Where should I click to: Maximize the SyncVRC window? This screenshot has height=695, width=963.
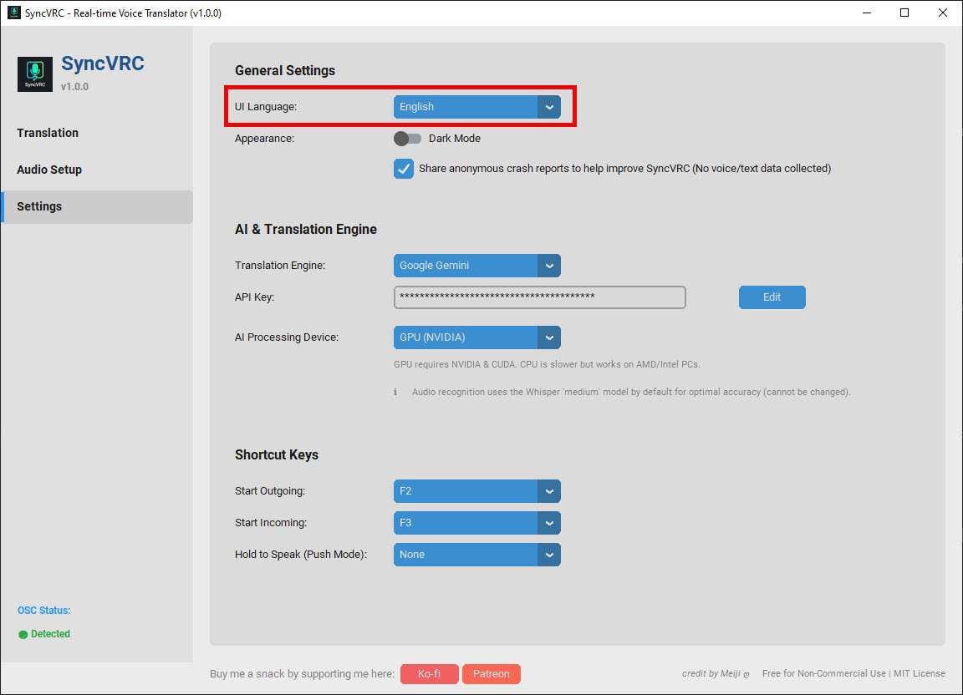(x=904, y=13)
